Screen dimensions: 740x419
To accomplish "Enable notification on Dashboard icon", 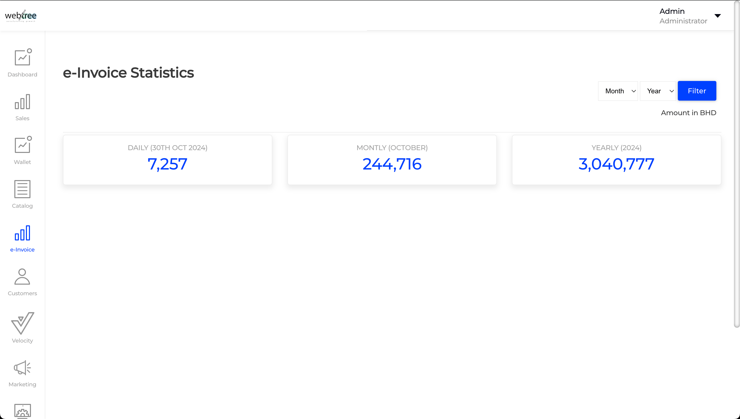I will pyautogui.click(x=28, y=51).
